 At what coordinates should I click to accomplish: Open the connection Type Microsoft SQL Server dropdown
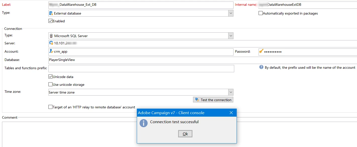coord(231,36)
